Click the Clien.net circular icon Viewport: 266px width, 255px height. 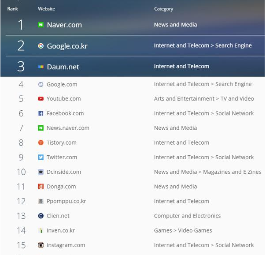(41, 216)
